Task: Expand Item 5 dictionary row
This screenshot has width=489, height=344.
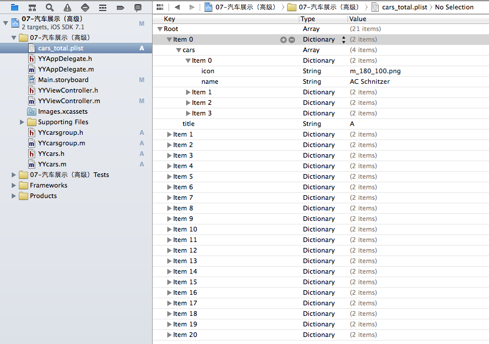Action: tap(170, 177)
